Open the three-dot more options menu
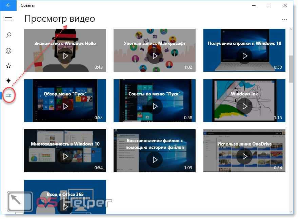The height and width of the screenshot is (221, 300). (x=284, y=20)
